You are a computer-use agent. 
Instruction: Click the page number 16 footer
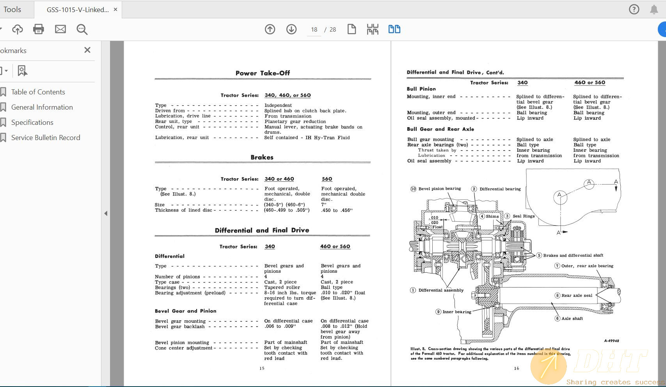[x=517, y=368]
